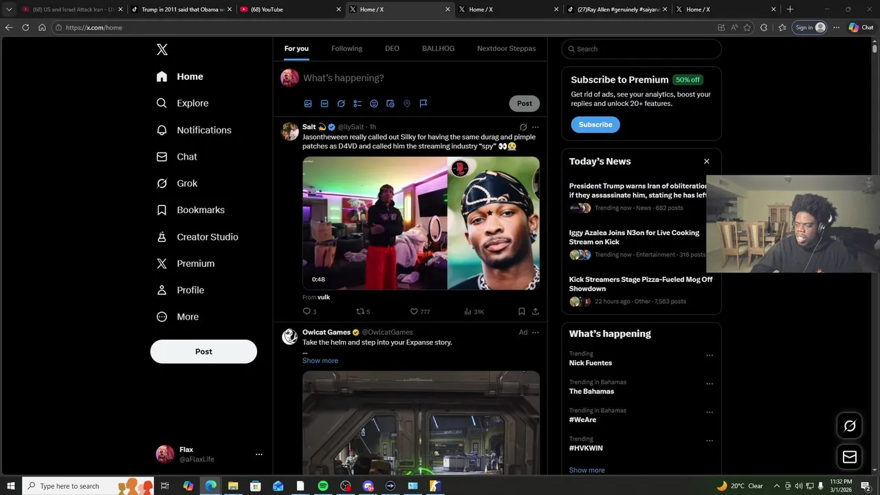Screen dimensions: 880x495
Task: Open account options next to Flax
Action: pos(259,454)
